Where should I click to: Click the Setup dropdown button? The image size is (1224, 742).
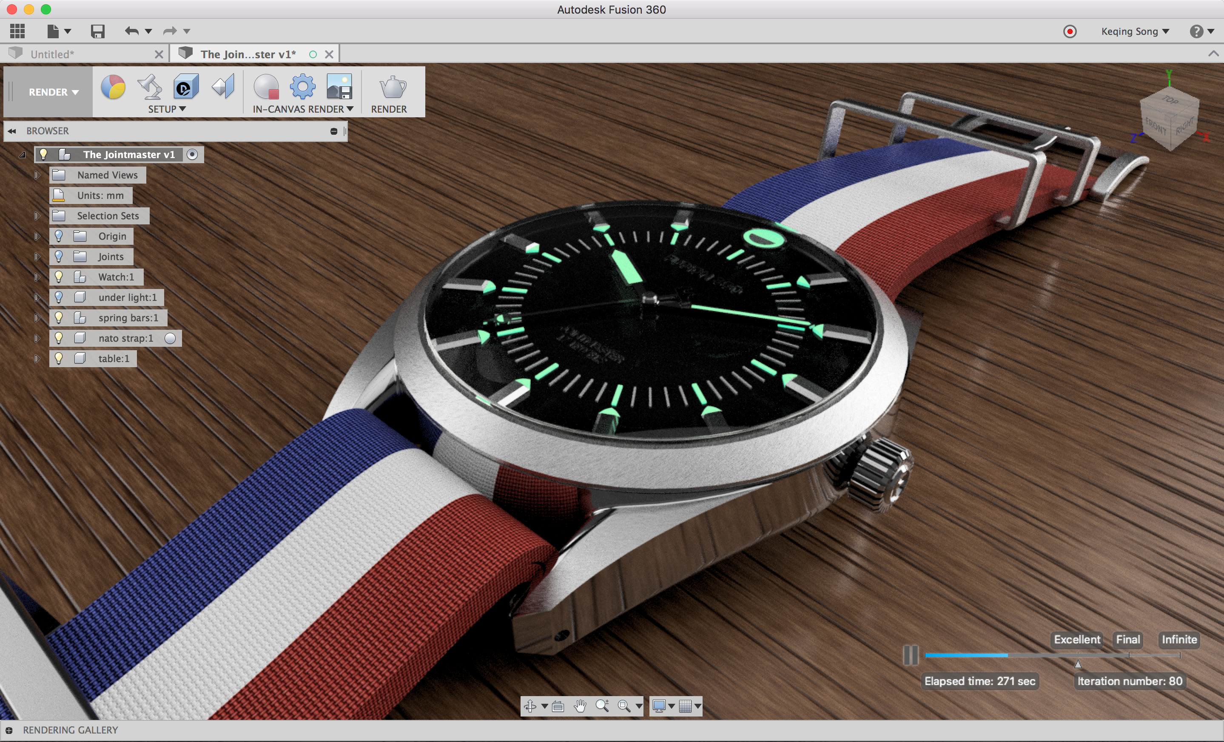tap(166, 108)
